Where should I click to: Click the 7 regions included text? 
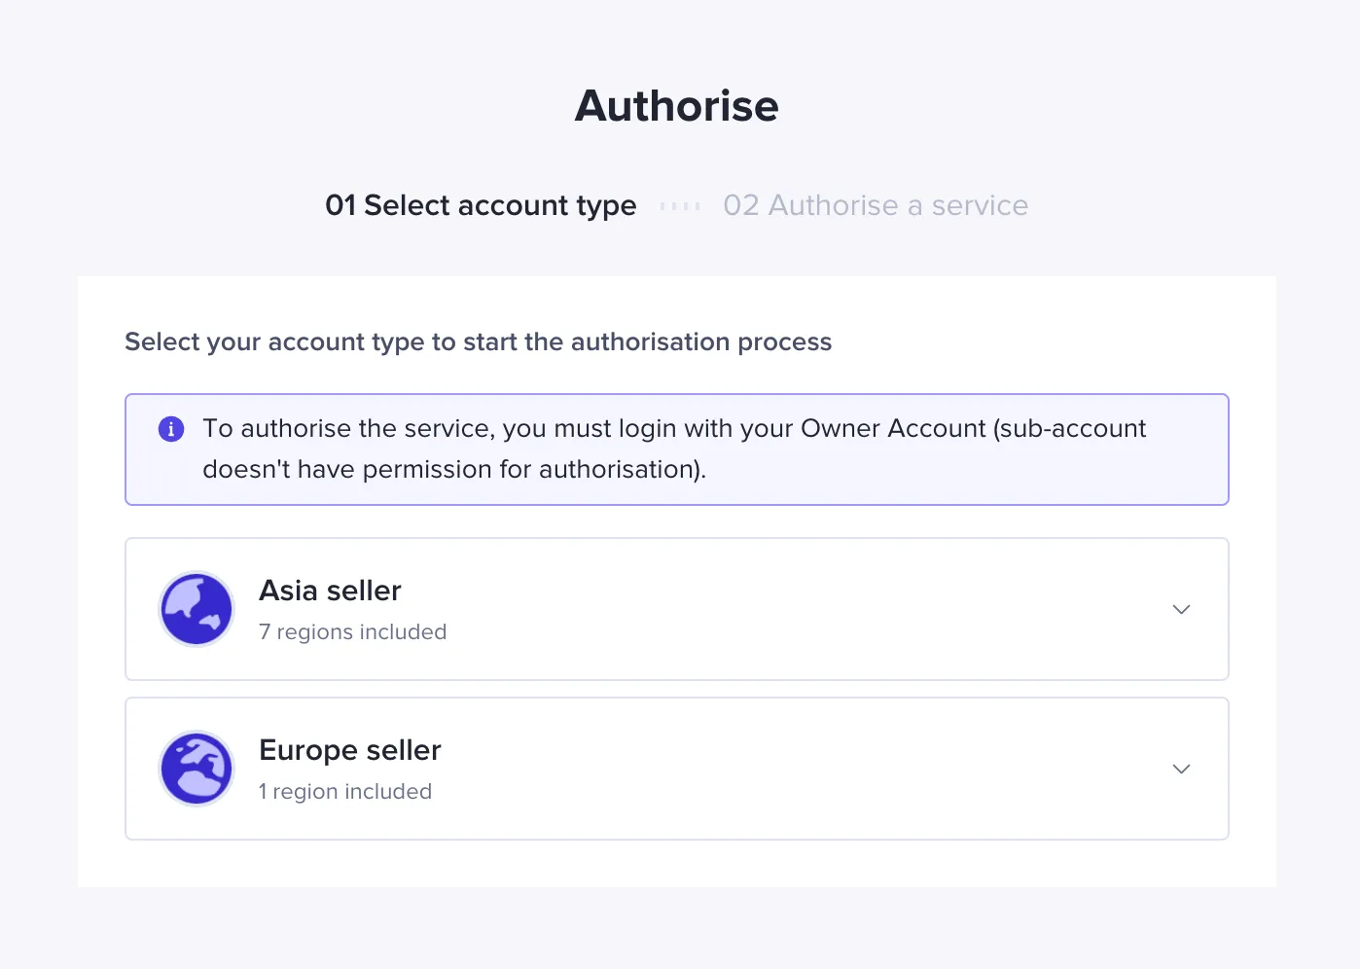click(x=352, y=631)
